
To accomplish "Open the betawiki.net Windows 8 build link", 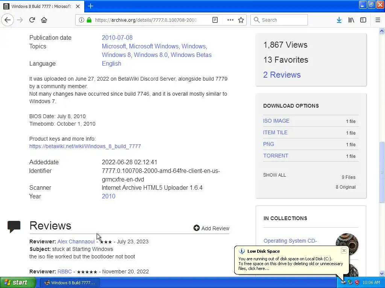I will 85,146.
